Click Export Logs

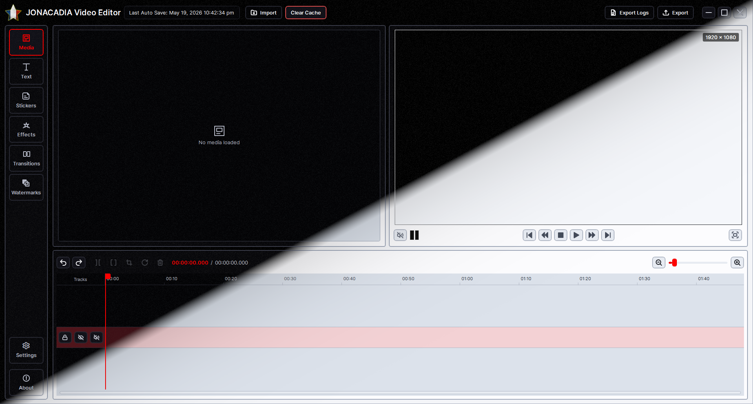629,13
